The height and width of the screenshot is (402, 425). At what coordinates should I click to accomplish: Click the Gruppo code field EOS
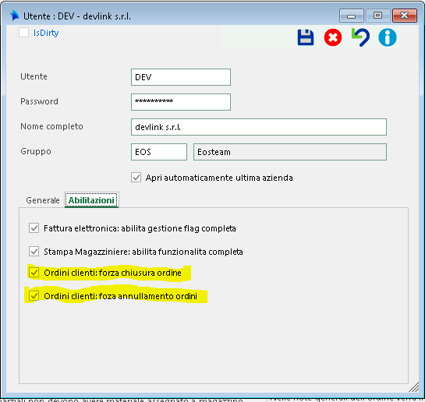[x=159, y=152]
